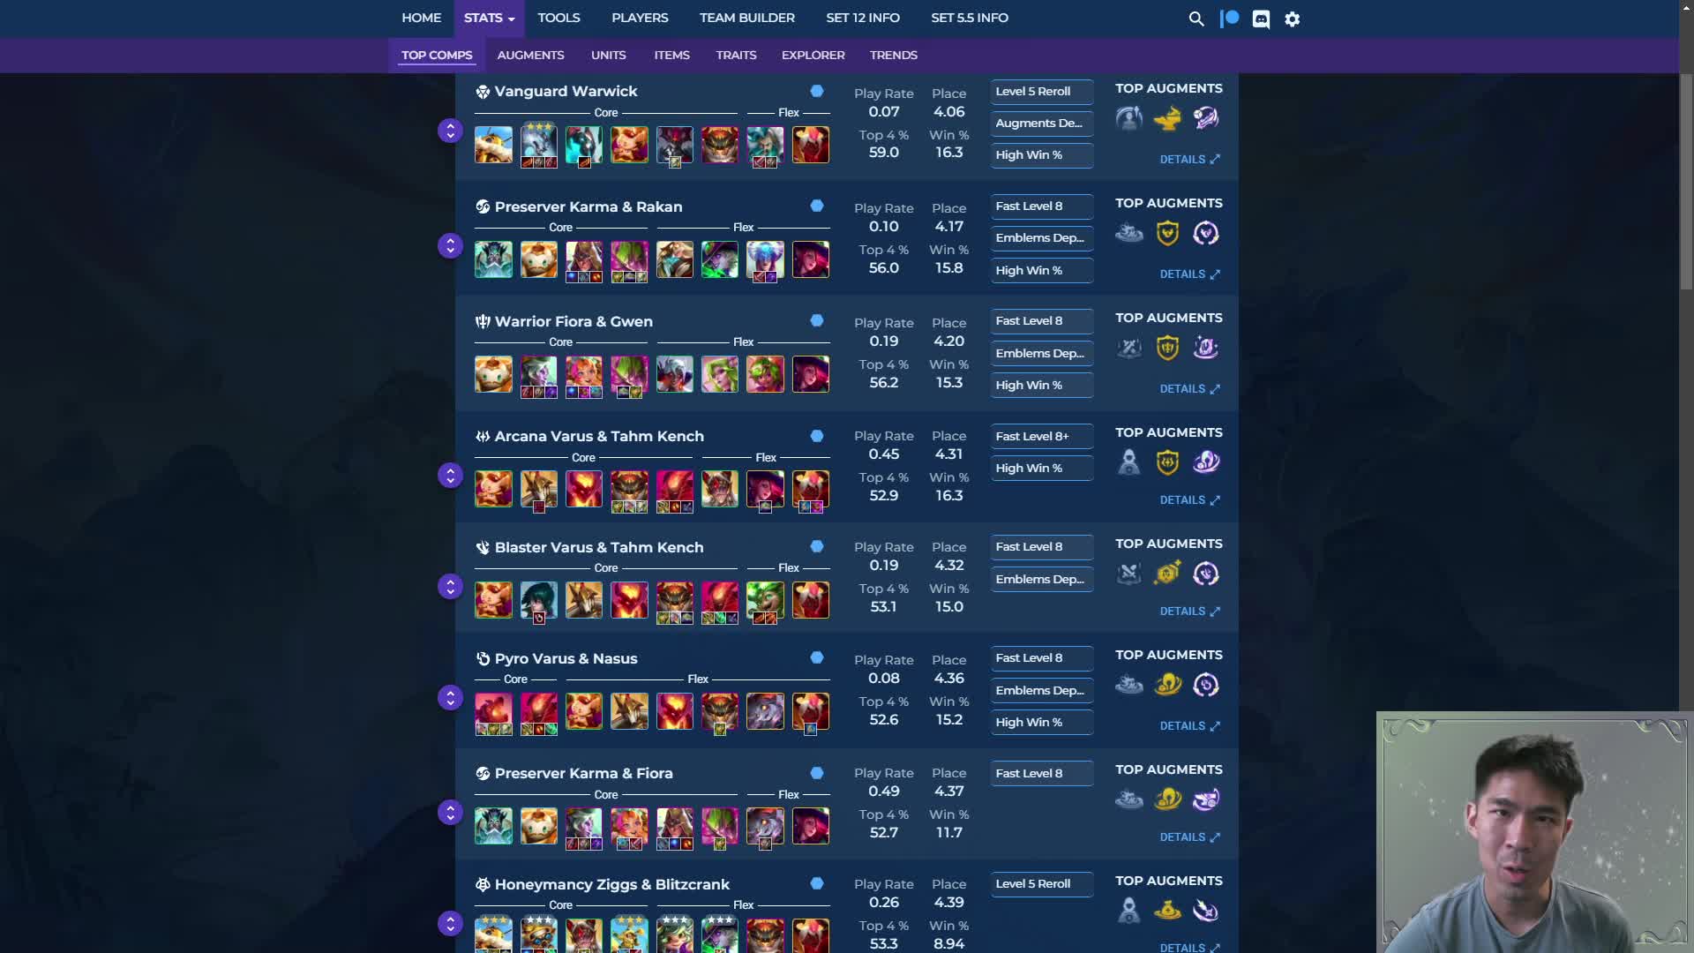Viewport: 1694px width, 953px height.
Task: Open DETAILS link for Preserver Karma & Fiora
Action: [x=1189, y=837]
